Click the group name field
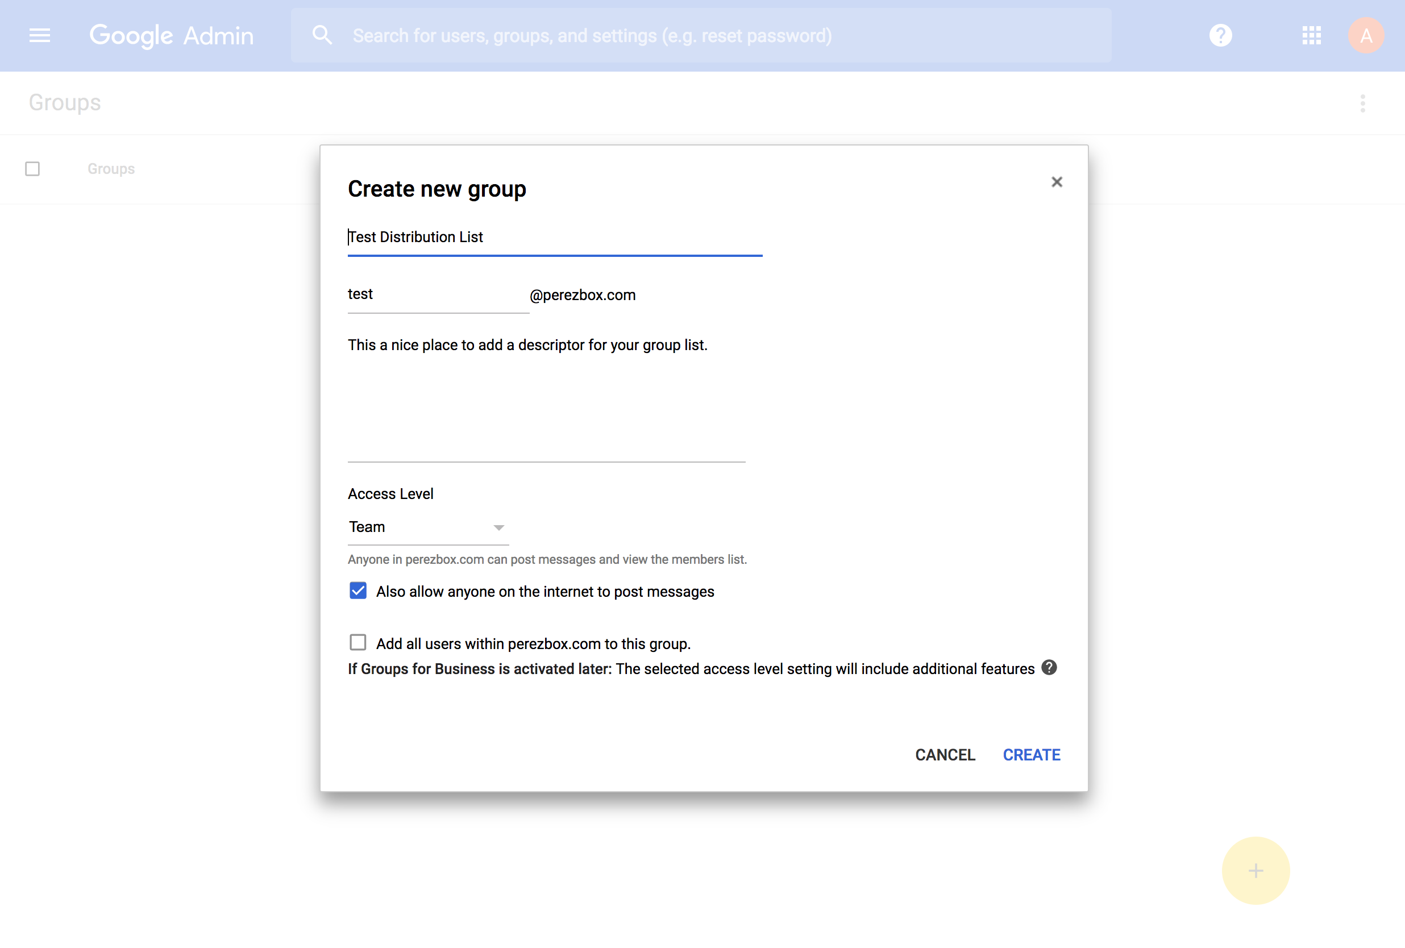The width and height of the screenshot is (1405, 948). (554, 237)
